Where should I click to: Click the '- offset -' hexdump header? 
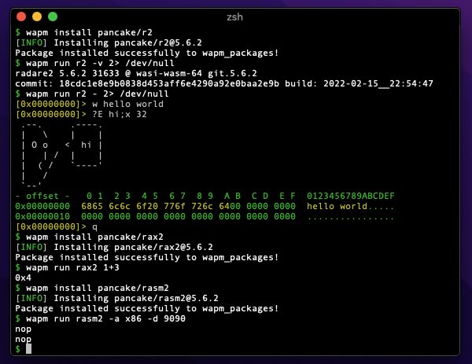42,196
